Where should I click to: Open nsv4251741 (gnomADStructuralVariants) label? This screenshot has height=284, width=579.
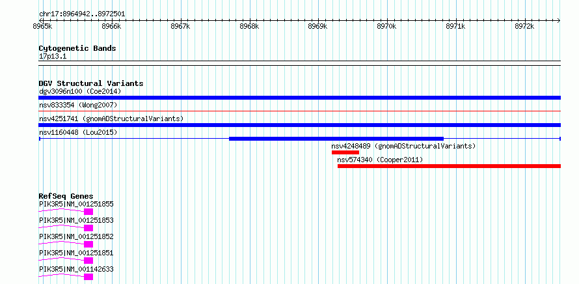coord(111,119)
